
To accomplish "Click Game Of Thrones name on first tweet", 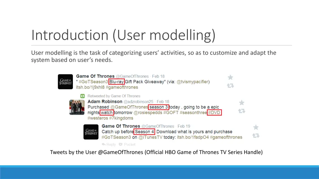I will (95, 76).
